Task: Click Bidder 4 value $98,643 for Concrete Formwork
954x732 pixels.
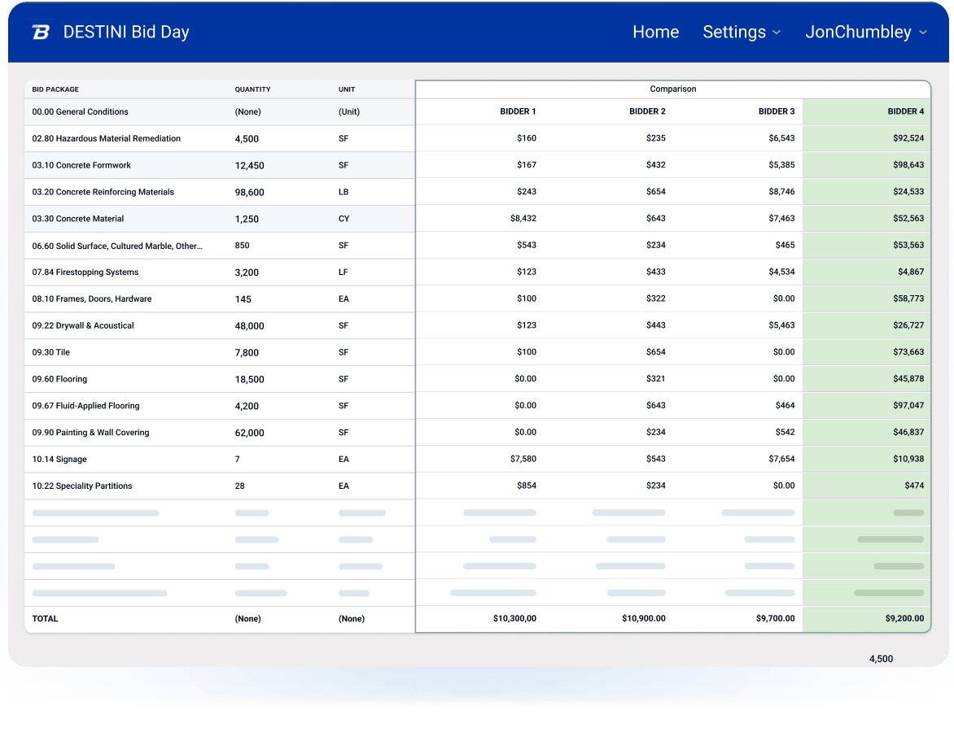Action: point(908,165)
